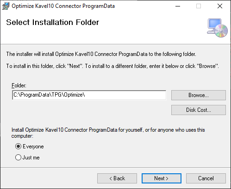The image size is (231, 189).
Task: Click the Folder: label above the path
Action: tap(19, 85)
